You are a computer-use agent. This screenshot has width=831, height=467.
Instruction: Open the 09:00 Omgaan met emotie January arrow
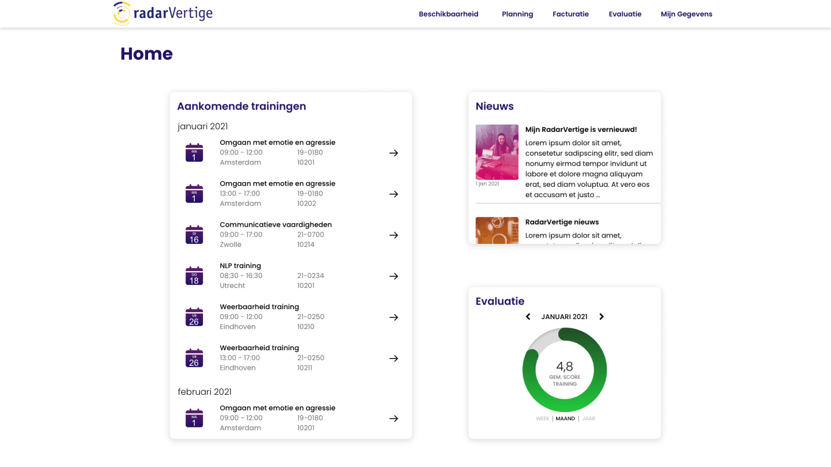394,153
